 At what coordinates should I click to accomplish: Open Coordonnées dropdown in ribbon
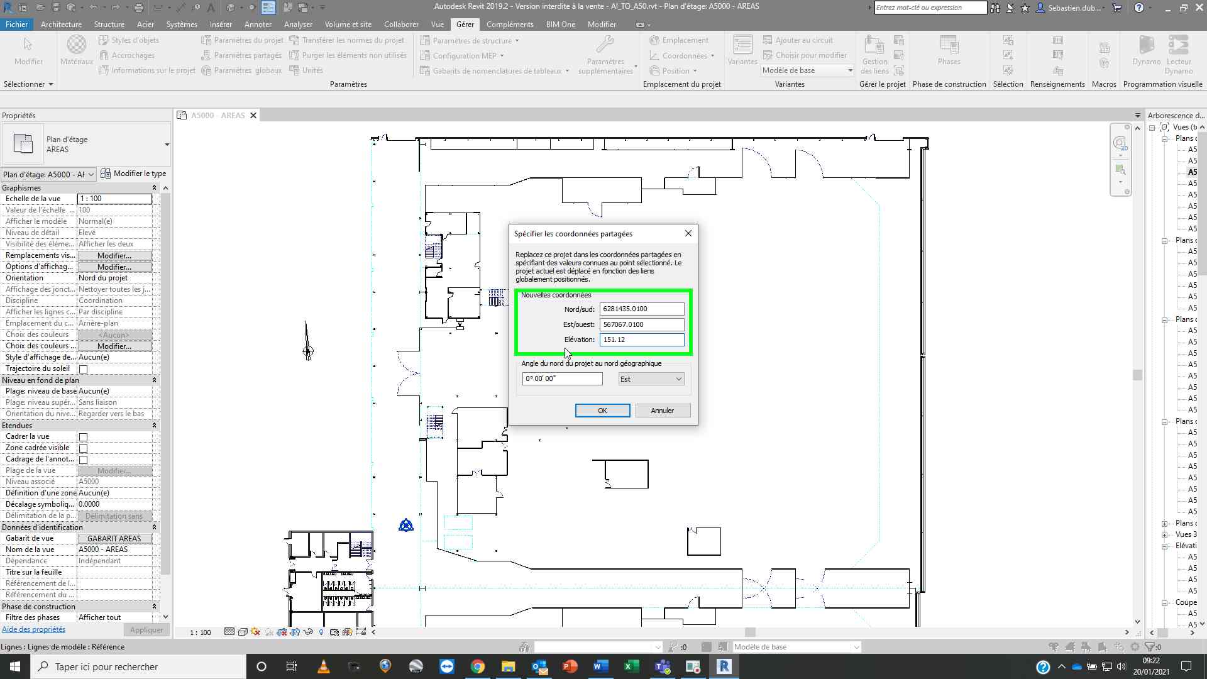tap(682, 55)
